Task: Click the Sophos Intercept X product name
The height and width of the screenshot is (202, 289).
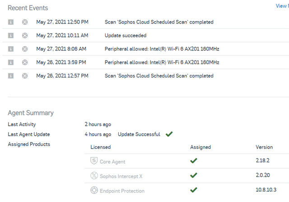Action: pyautogui.click(x=121, y=176)
